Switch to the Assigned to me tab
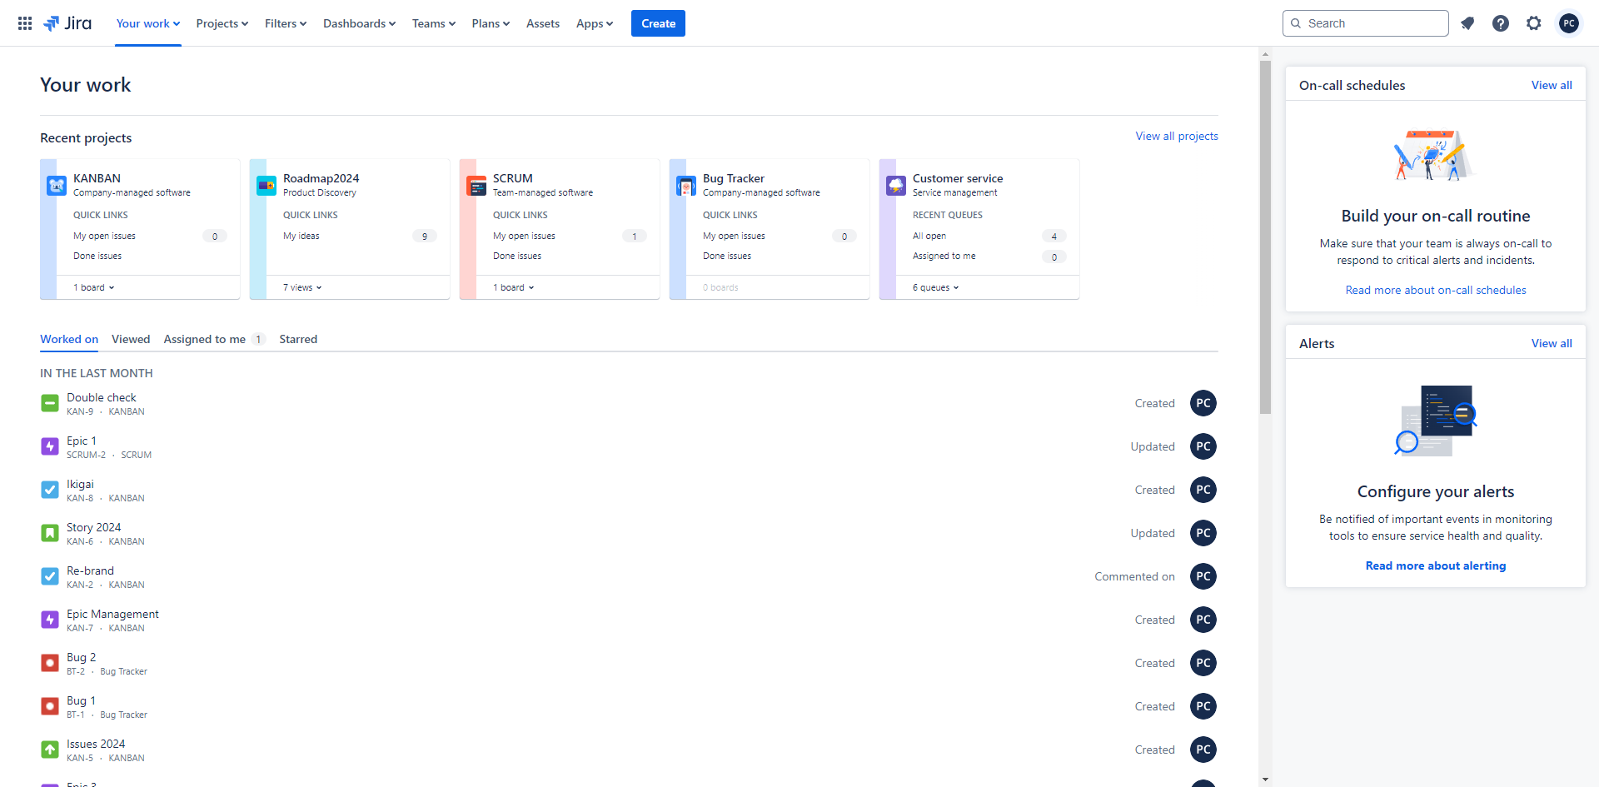1599x787 pixels. pyautogui.click(x=205, y=339)
